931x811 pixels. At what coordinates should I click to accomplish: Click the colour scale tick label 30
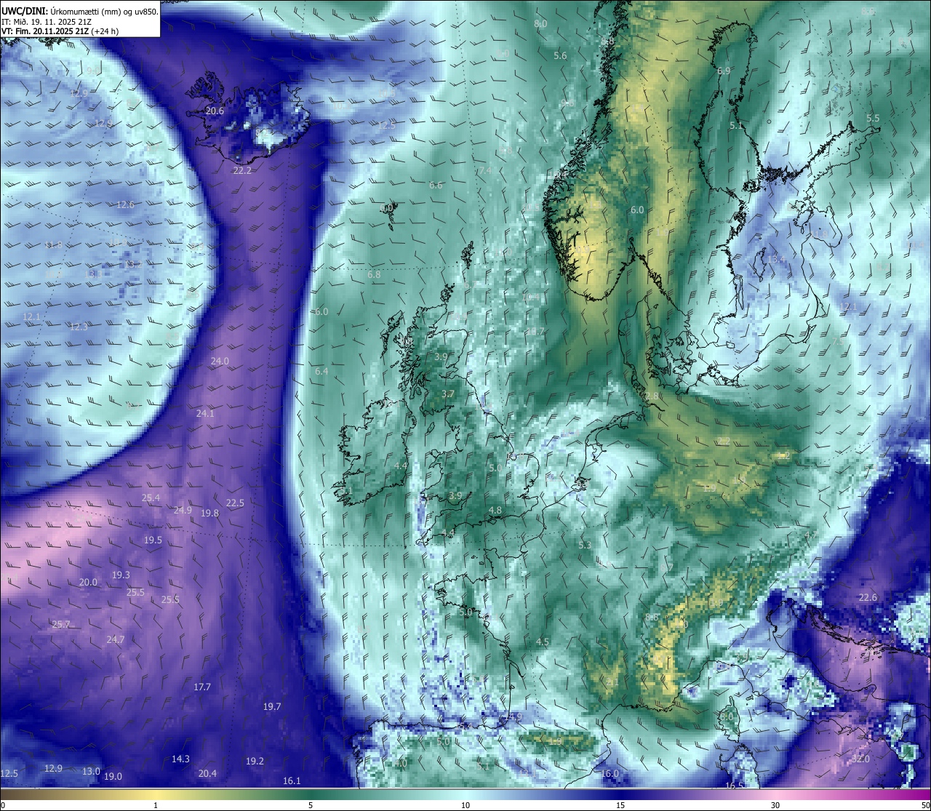point(775,805)
